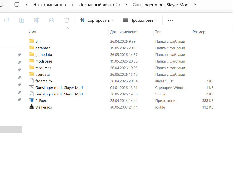Viewport: 250px width, 187px height.
Task: Click date 28.04.2014 14:44 of PsExec
Action: pos(124,101)
